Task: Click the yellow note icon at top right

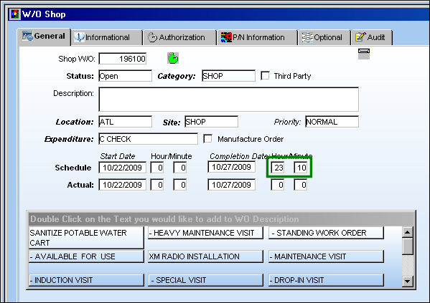Action: (x=364, y=54)
